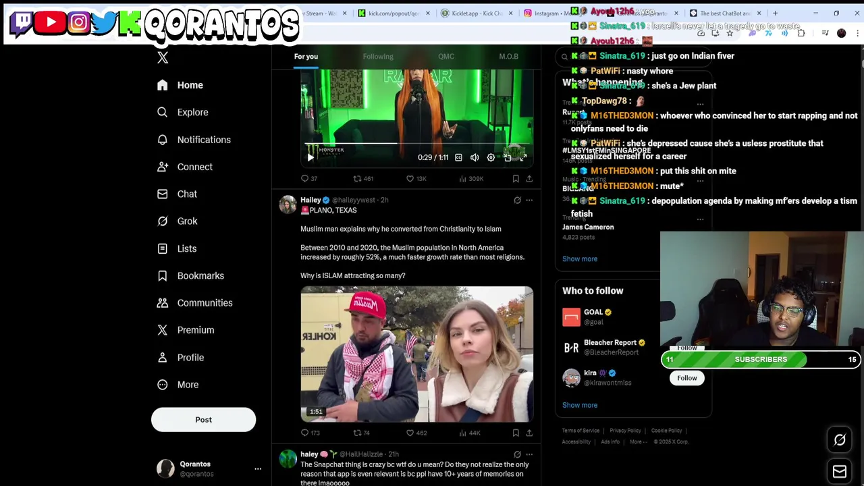Open Grok icon on haley's Snapchat post
Image resolution: width=864 pixels, height=486 pixels.
pyautogui.click(x=517, y=454)
